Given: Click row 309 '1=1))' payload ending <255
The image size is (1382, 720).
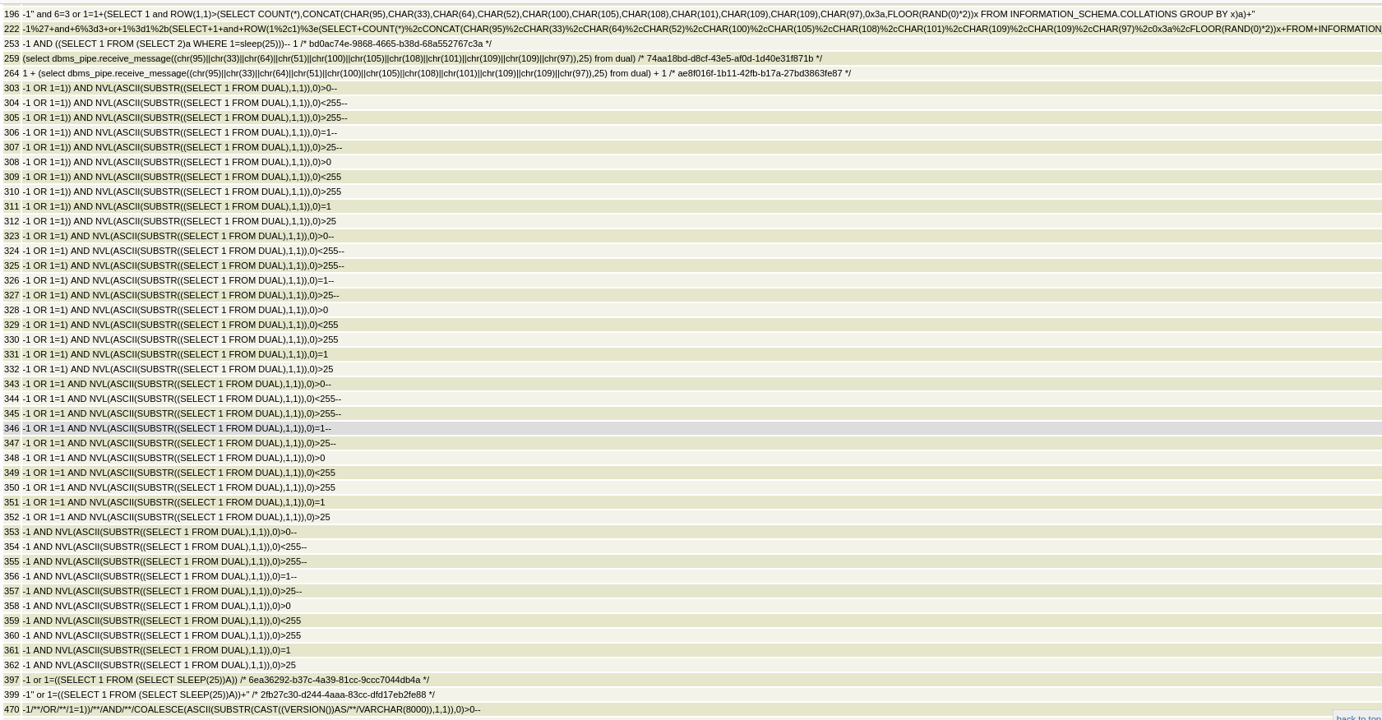Looking at the screenshot, I should (182, 177).
